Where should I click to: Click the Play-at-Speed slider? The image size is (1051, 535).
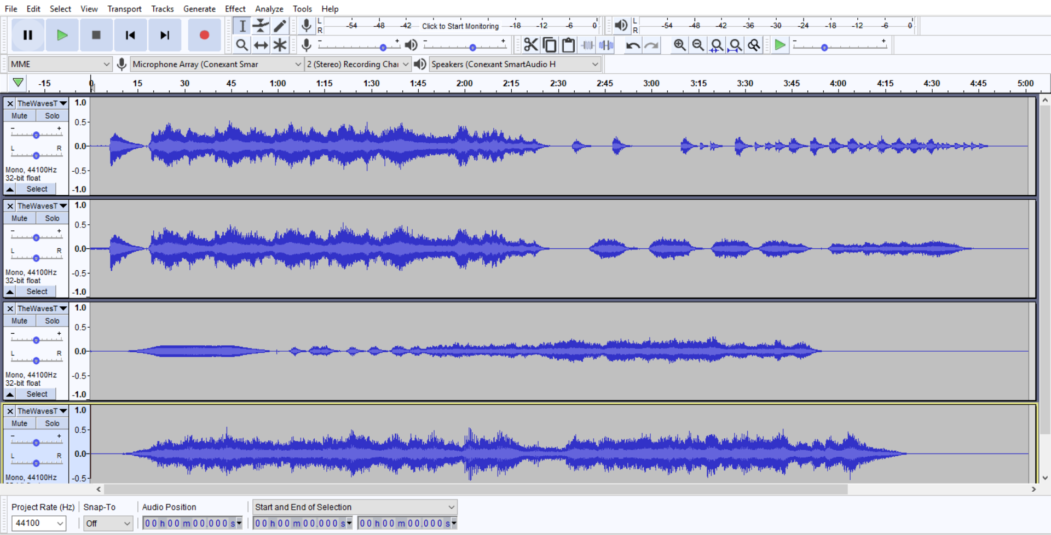coord(840,46)
